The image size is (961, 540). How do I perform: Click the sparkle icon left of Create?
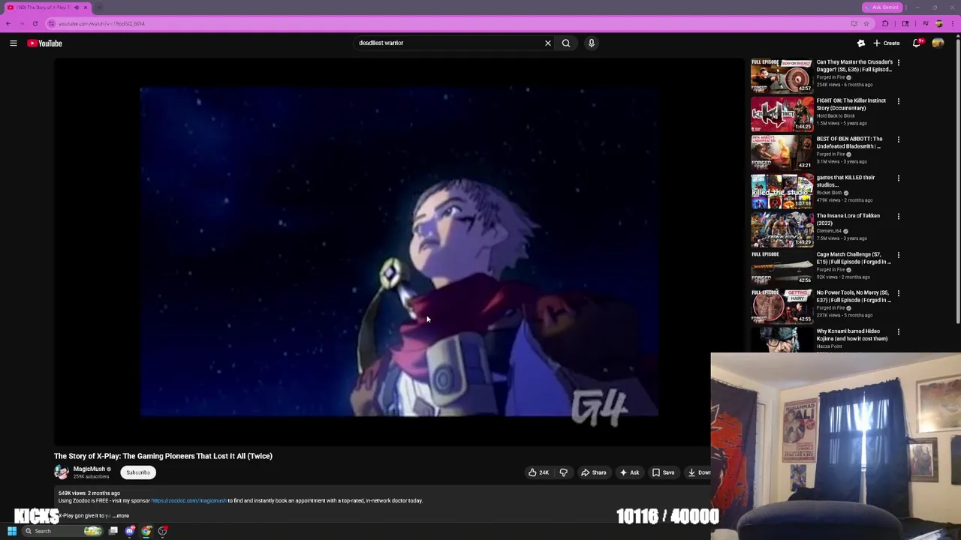click(x=861, y=43)
